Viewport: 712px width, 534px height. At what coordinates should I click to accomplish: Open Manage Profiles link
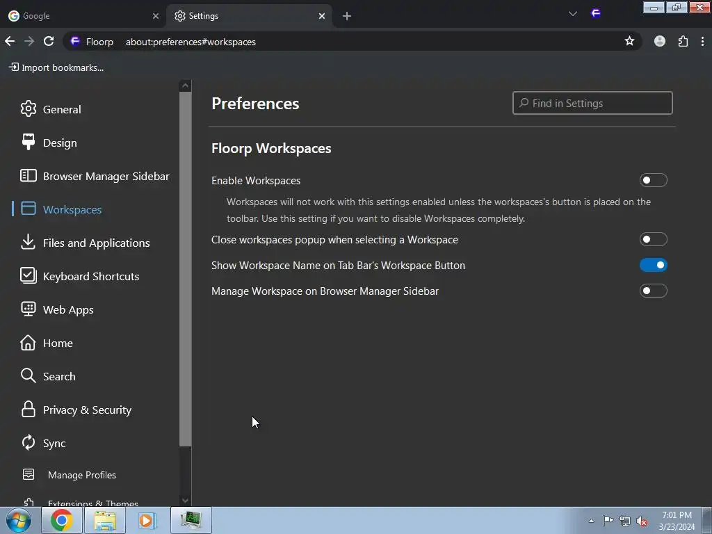point(82,475)
